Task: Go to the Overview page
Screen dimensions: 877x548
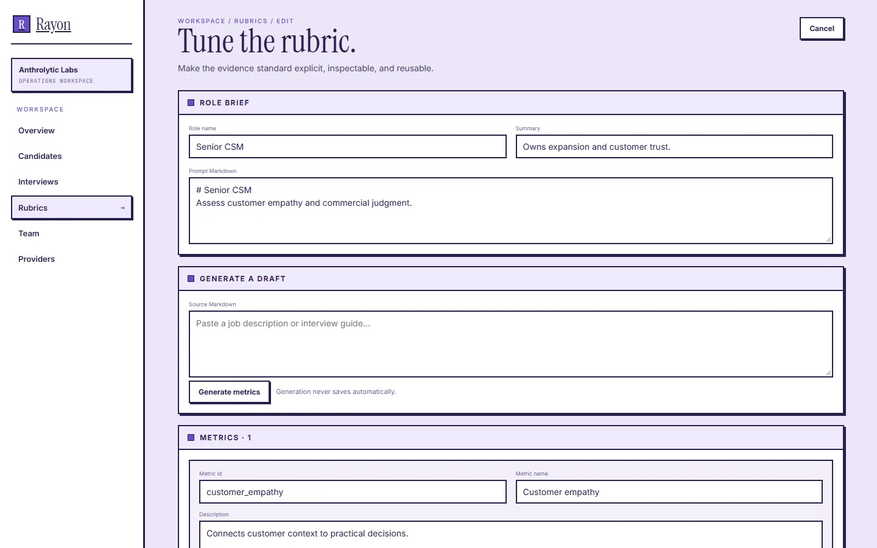Action: [71, 131]
